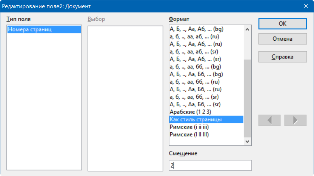Select Номера страниц in the field type list

(x=44, y=29)
